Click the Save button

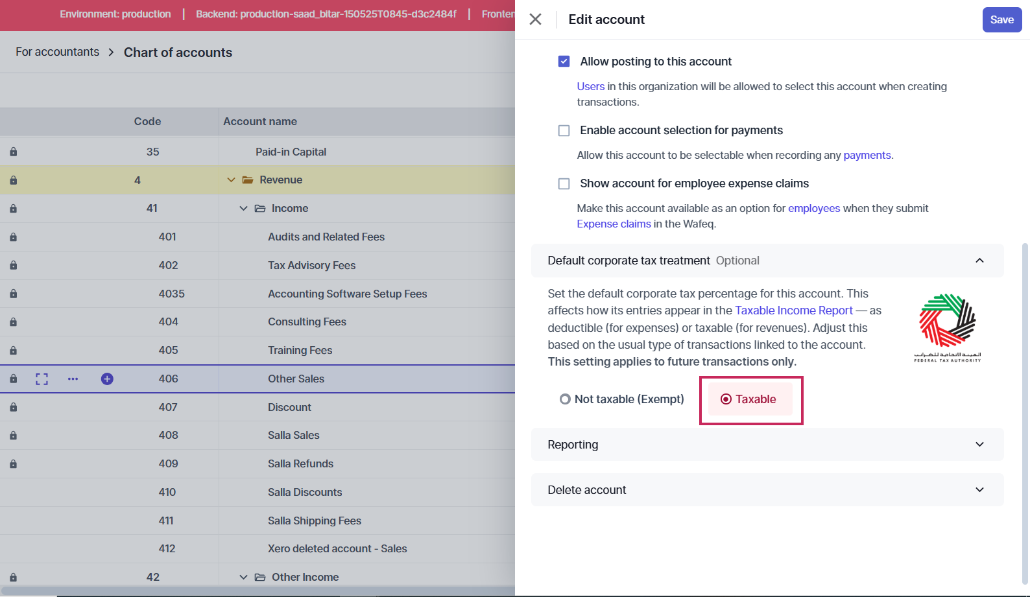(x=1001, y=19)
